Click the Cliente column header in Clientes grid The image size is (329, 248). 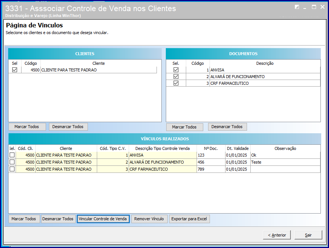pos(98,63)
